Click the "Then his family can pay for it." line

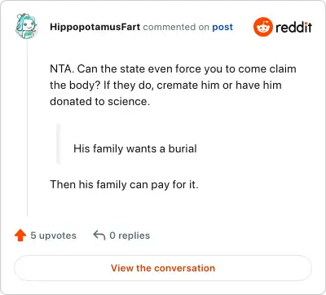pos(124,185)
